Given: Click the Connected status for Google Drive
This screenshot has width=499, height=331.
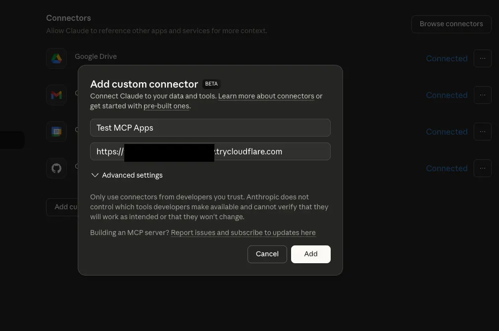Looking at the screenshot, I should coord(447,58).
